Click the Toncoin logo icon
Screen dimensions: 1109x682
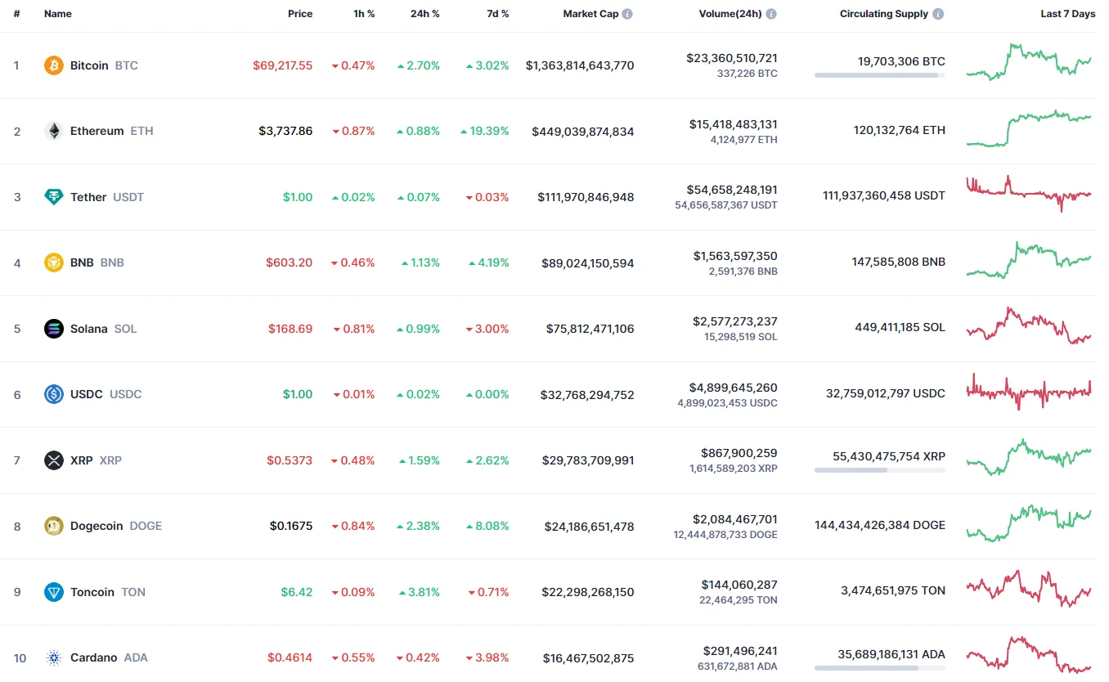click(53, 592)
